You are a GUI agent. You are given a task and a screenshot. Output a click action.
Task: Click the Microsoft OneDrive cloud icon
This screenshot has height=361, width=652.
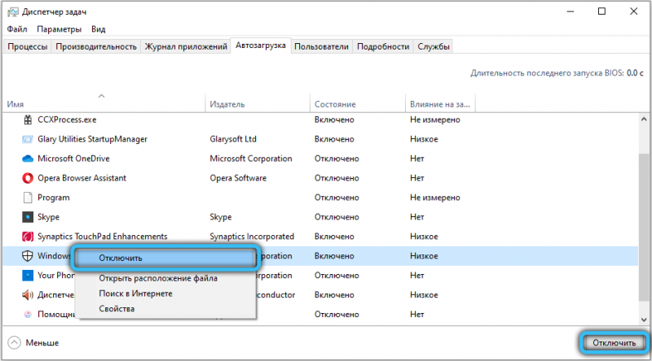click(28, 159)
